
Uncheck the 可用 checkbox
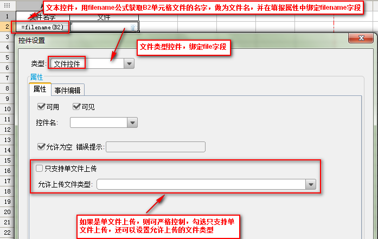tap(41, 106)
